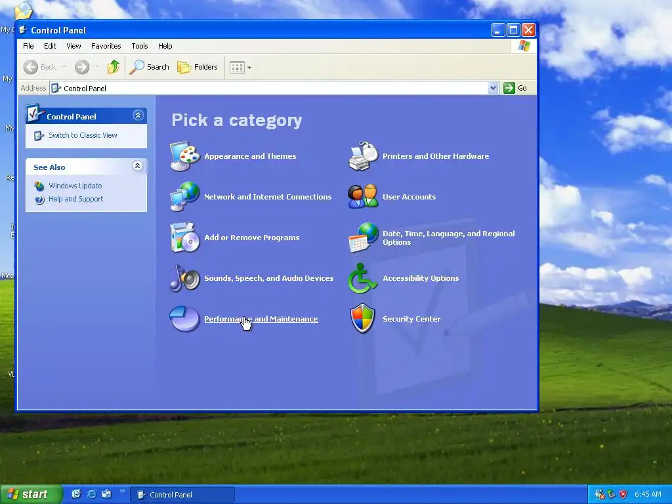Open the Add or Remove Programs icon
The width and height of the screenshot is (672, 504).
point(184,238)
